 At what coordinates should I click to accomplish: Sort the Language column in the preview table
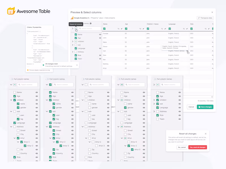184,29
